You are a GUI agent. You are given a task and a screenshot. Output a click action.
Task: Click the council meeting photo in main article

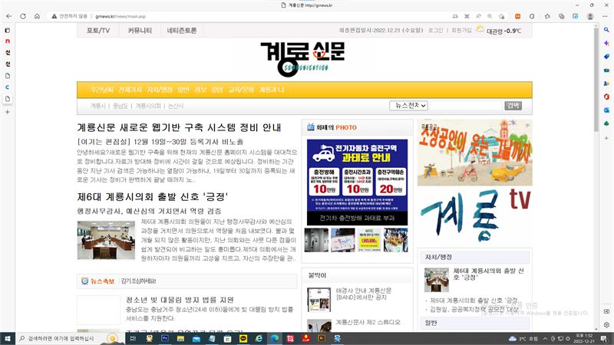point(106,240)
